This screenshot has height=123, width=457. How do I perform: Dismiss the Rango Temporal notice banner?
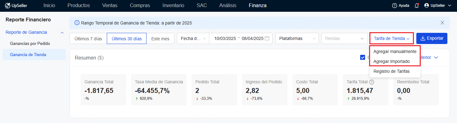pos(442,23)
